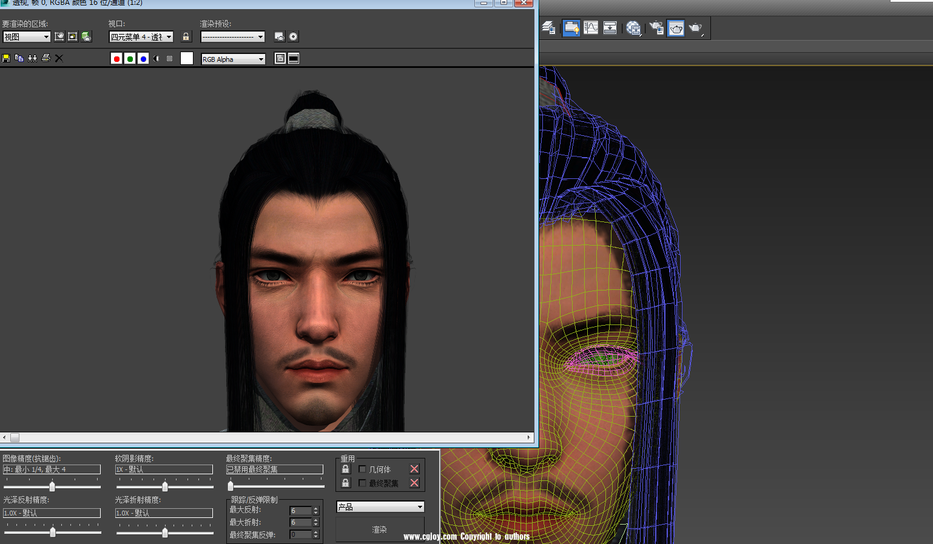Click the 最大反射 value input field

tap(300, 511)
